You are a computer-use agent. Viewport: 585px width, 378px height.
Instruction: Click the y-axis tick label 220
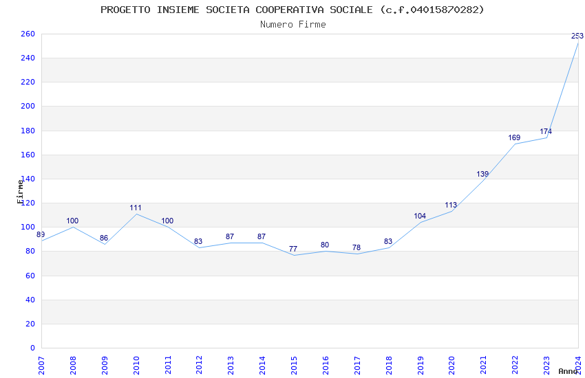click(28, 82)
